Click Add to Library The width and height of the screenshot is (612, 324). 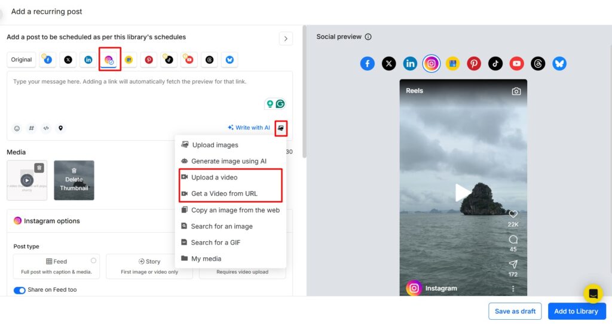[x=576, y=311]
